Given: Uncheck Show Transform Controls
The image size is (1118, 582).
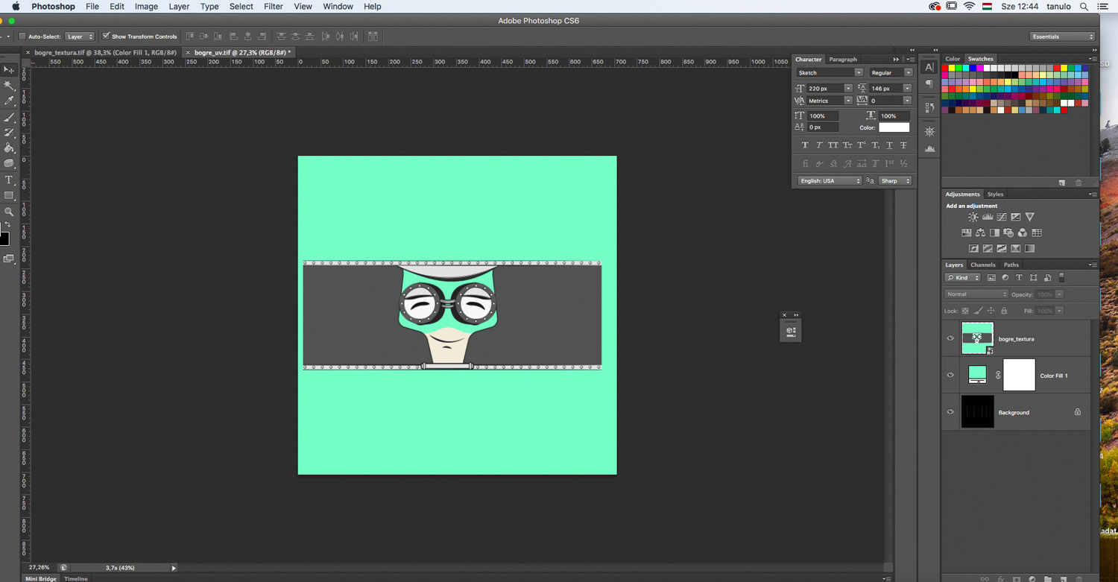Looking at the screenshot, I should pos(106,37).
